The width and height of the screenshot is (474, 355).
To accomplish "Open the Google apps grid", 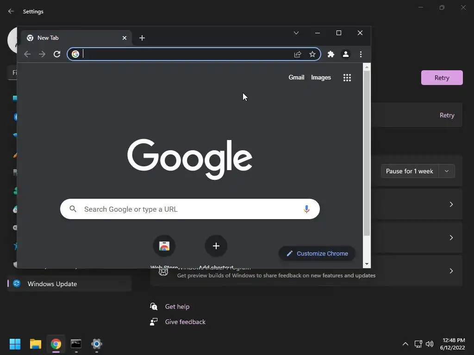I will point(347,78).
